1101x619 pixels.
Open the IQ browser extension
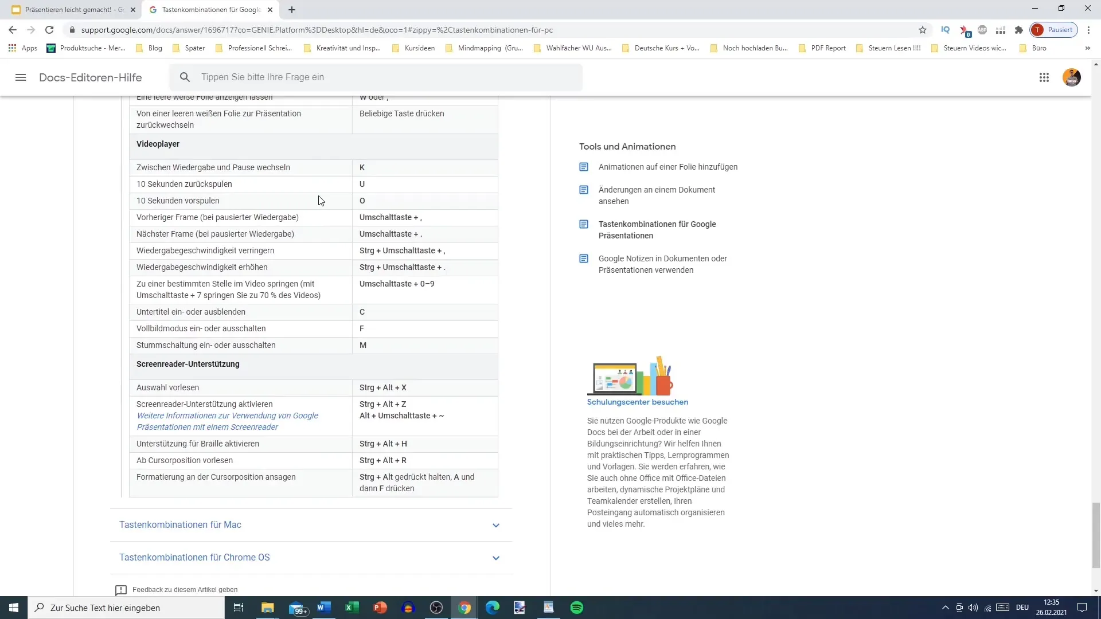[945, 30]
